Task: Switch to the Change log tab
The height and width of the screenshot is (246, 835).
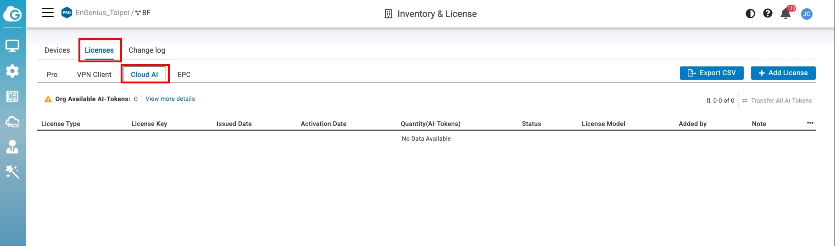Action: click(x=147, y=50)
